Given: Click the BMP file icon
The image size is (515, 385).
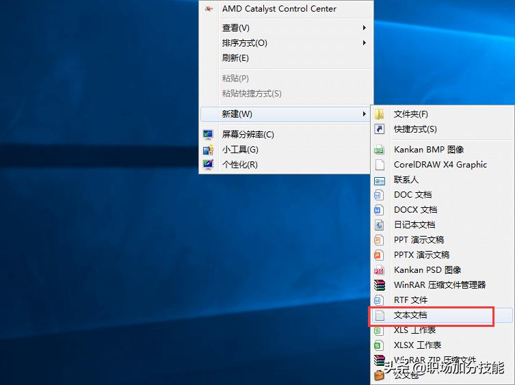Looking at the screenshot, I should [380, 150].
